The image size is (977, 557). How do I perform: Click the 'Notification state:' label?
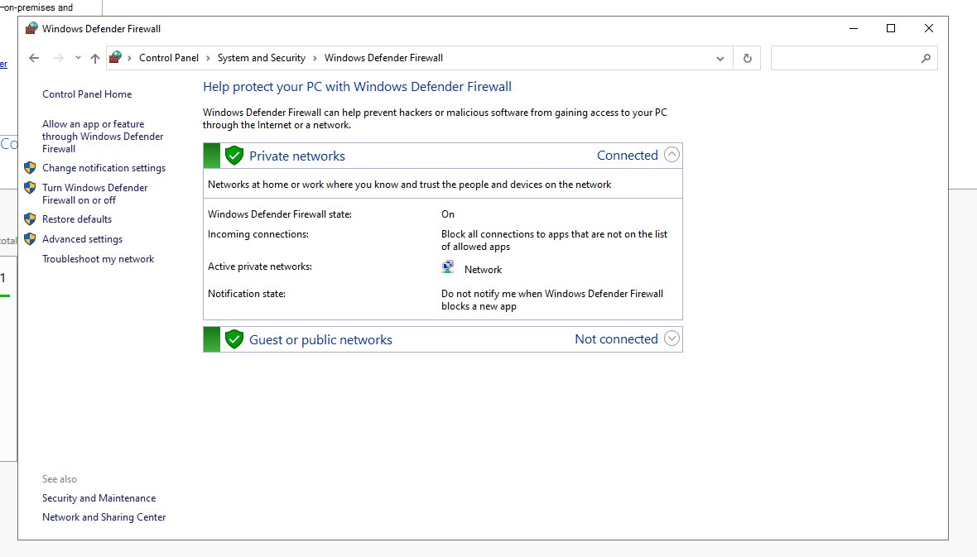(247, 294)
